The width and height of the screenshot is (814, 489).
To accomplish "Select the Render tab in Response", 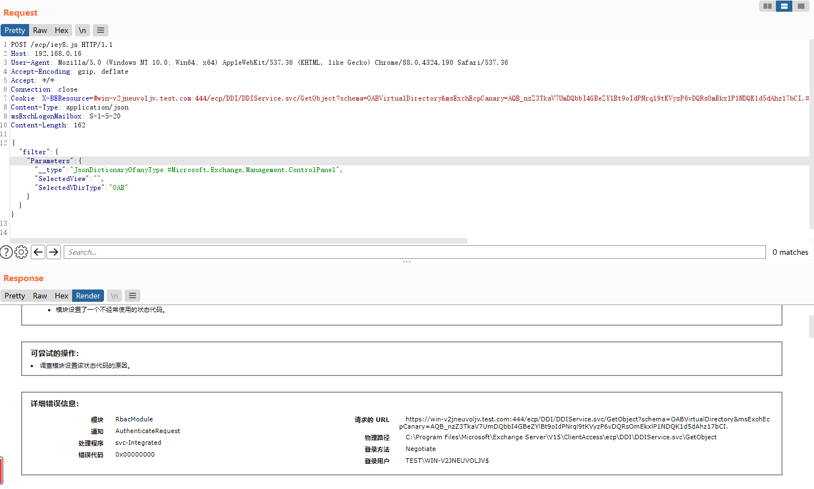I will tap(88, 296).
